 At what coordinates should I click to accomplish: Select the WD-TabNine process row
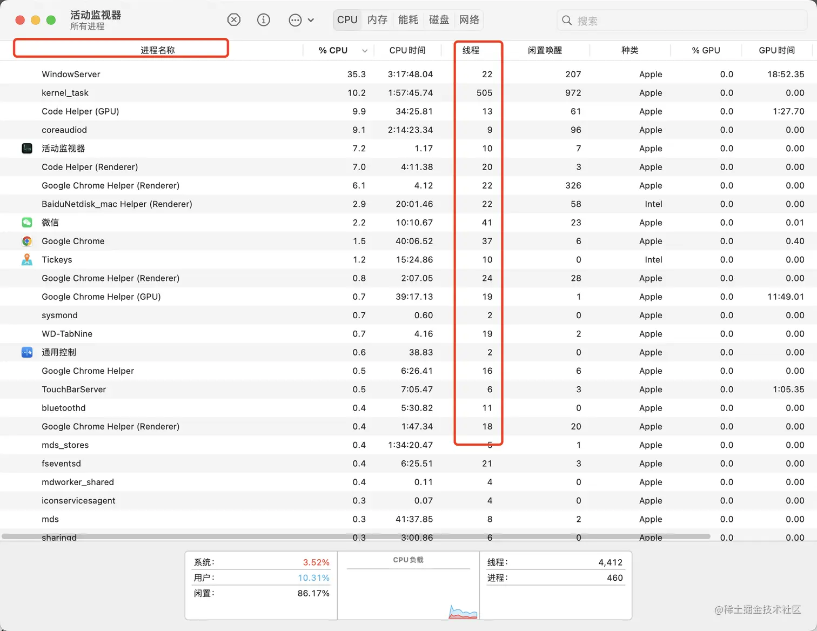408,334
